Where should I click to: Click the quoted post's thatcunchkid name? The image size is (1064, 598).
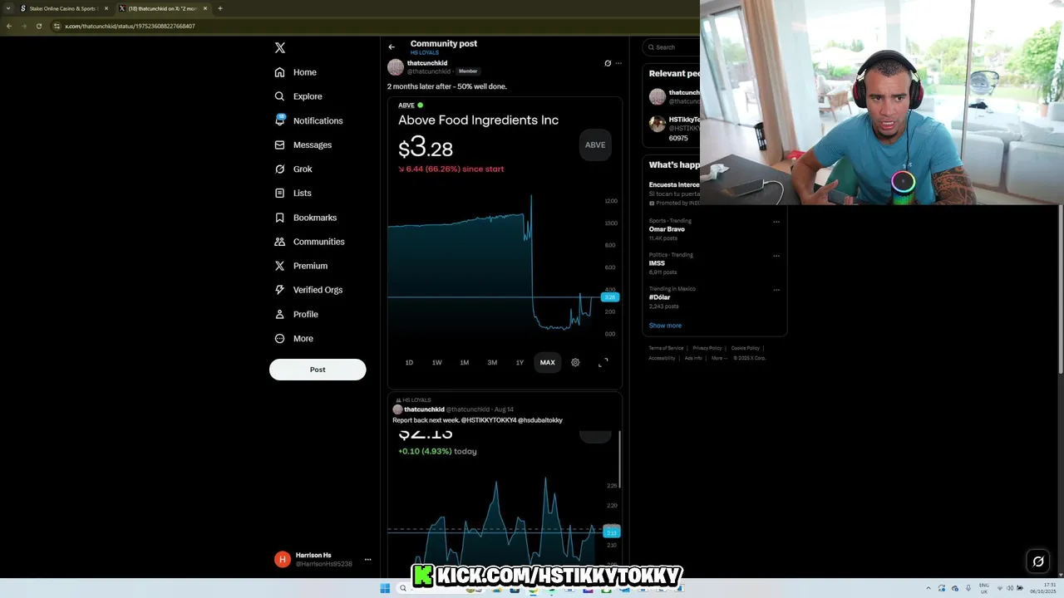424,409
